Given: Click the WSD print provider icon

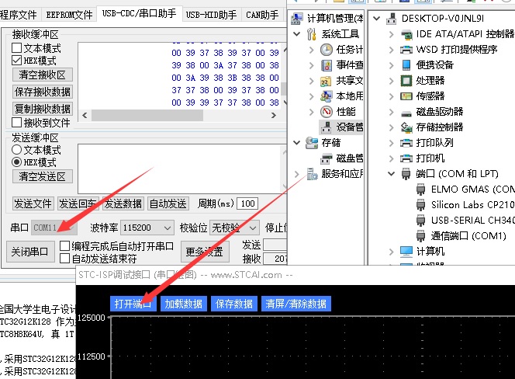Looking at the screenshot, I should (406, 50).
